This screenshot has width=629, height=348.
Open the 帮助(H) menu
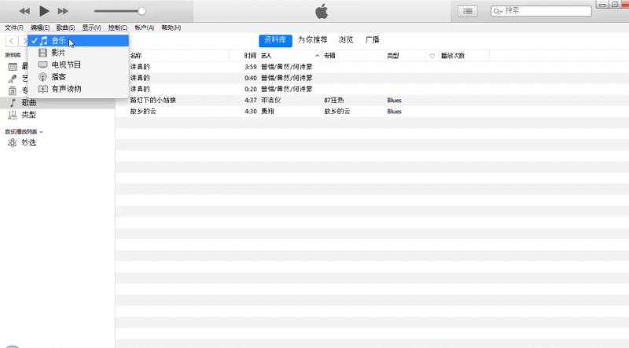(171, 27)
